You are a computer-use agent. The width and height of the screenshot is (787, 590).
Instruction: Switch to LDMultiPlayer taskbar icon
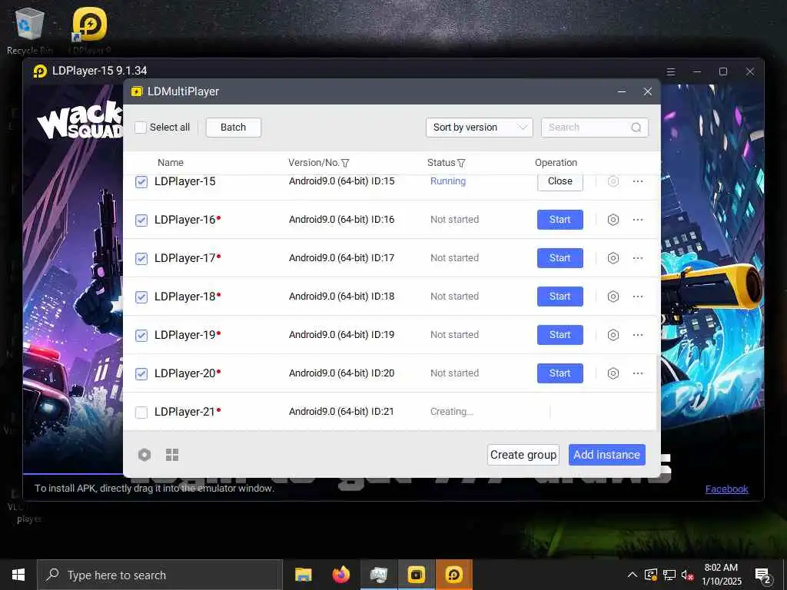[416, 575]
